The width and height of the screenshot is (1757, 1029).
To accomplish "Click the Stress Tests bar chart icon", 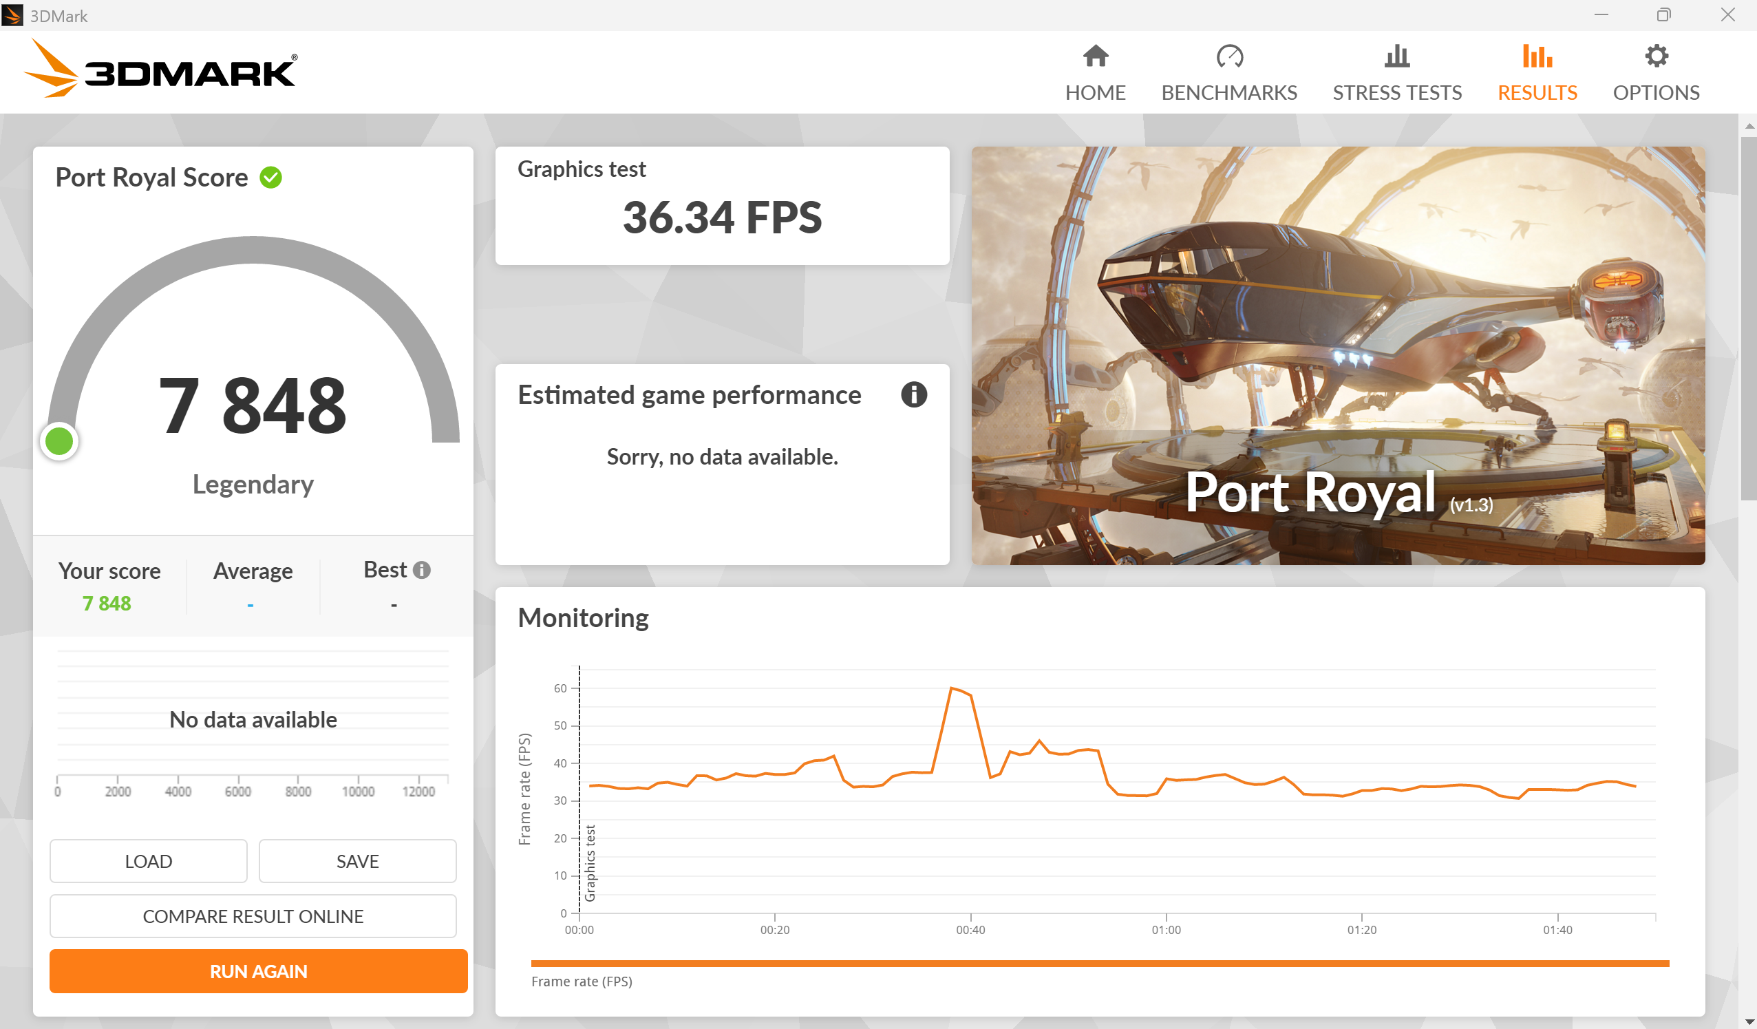I will coord(1396,56).
